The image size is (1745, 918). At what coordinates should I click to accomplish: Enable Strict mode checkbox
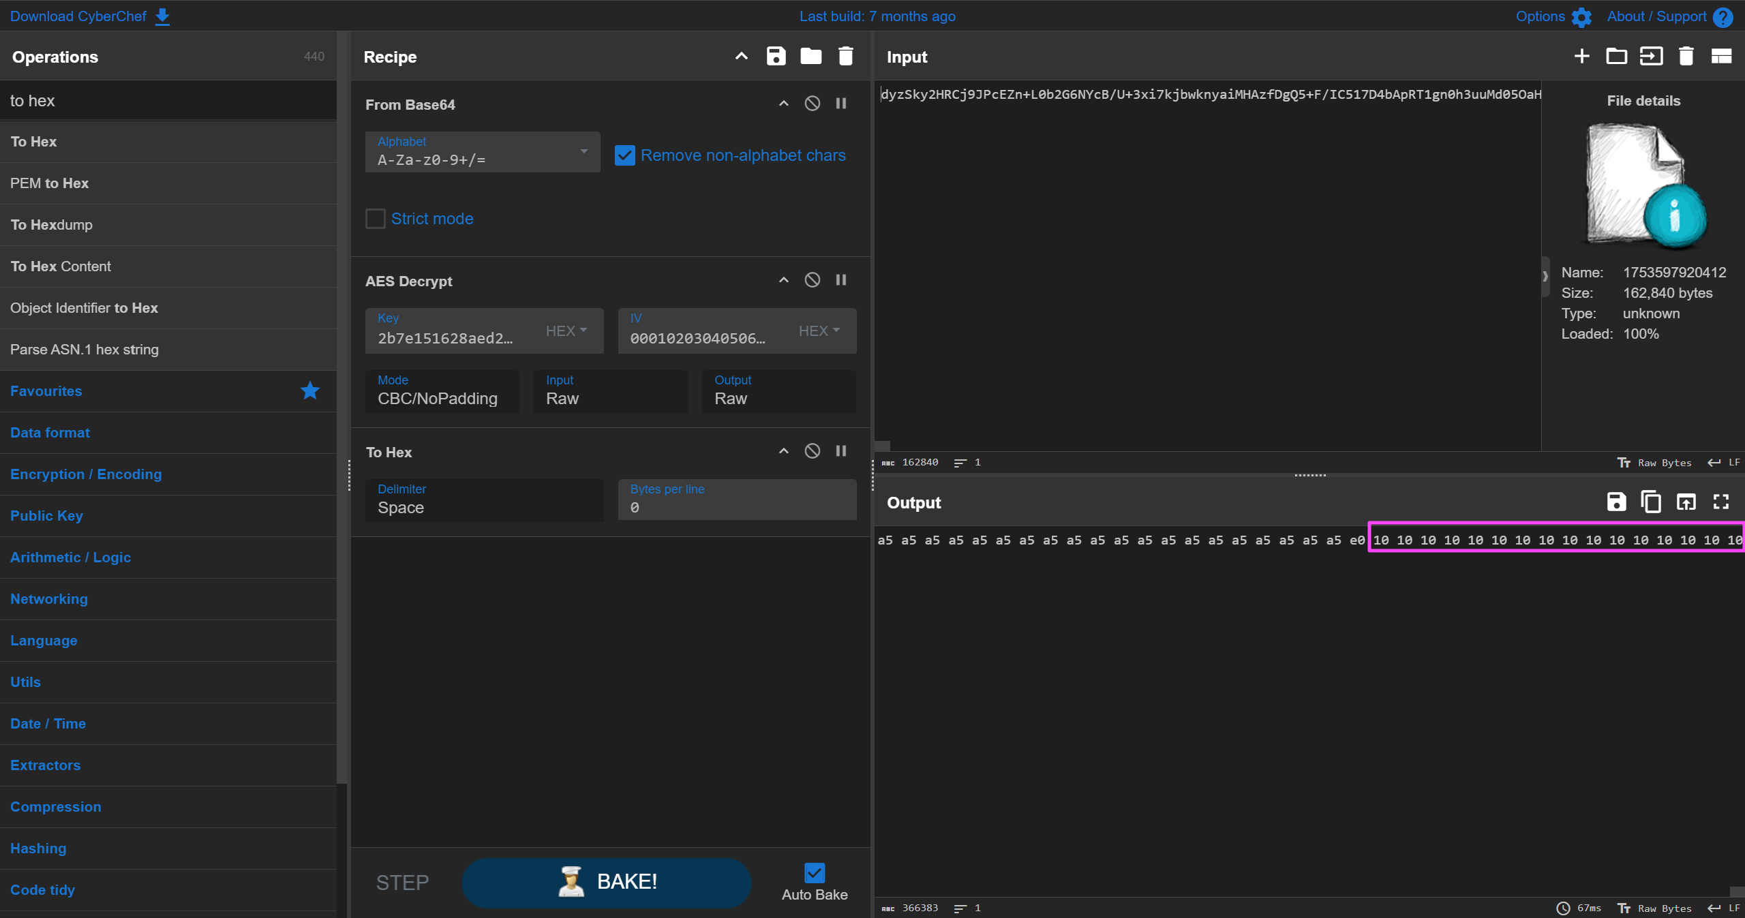click(376, 219)
